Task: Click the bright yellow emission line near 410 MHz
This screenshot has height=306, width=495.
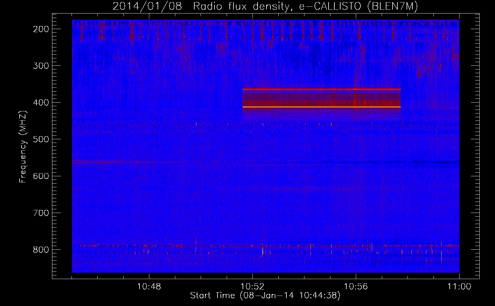Action: click(322, 107)
